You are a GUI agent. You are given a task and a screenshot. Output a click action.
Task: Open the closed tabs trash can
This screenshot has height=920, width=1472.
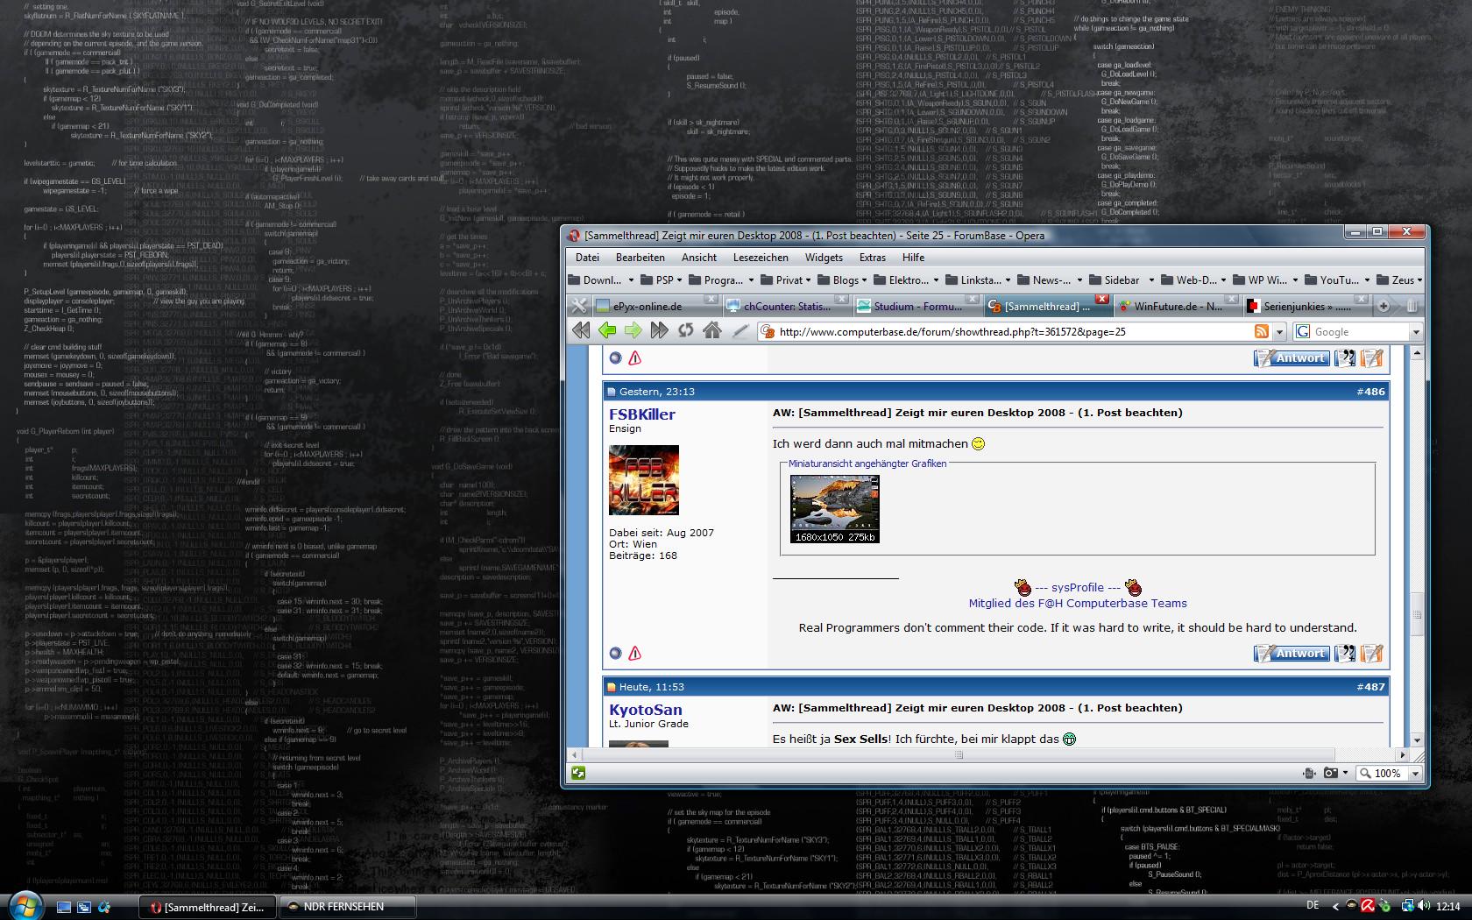coord(1412,306)
